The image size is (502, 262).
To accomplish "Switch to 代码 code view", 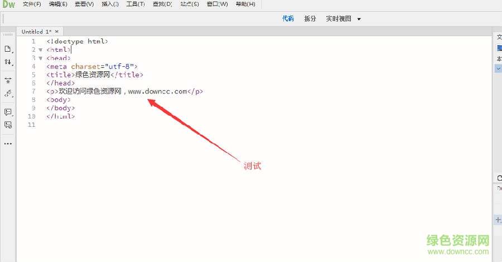I will pyautogui.click(x=288, y=18).
